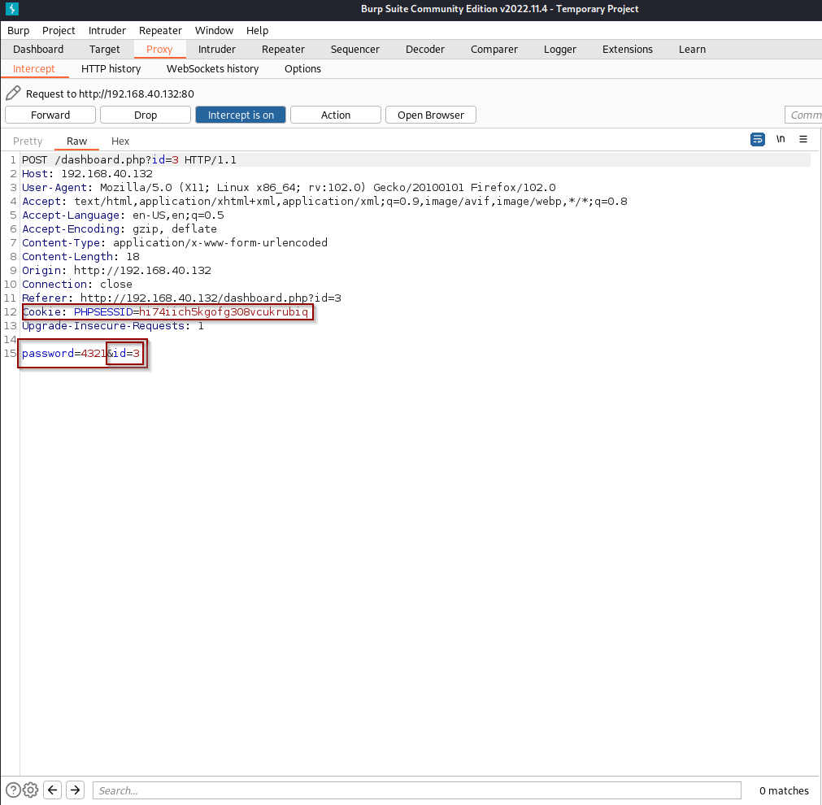Open the Action dropdown button
Image resolution: width=822 pixels, height=805 pixels.
tap(335, 115)
